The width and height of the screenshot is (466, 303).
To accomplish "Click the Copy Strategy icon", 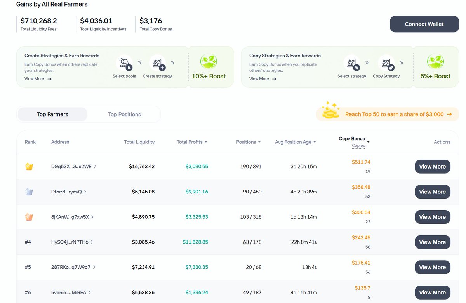I will (386, 63).
